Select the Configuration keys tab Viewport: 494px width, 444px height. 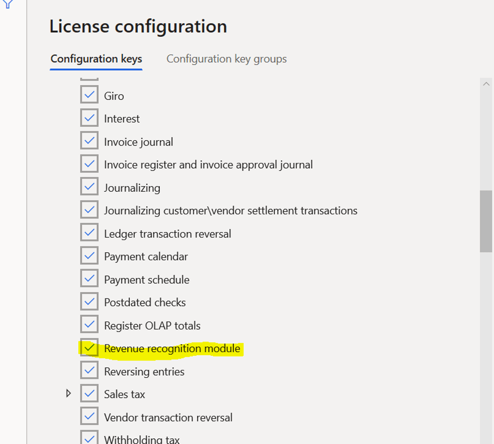point(96,59)
